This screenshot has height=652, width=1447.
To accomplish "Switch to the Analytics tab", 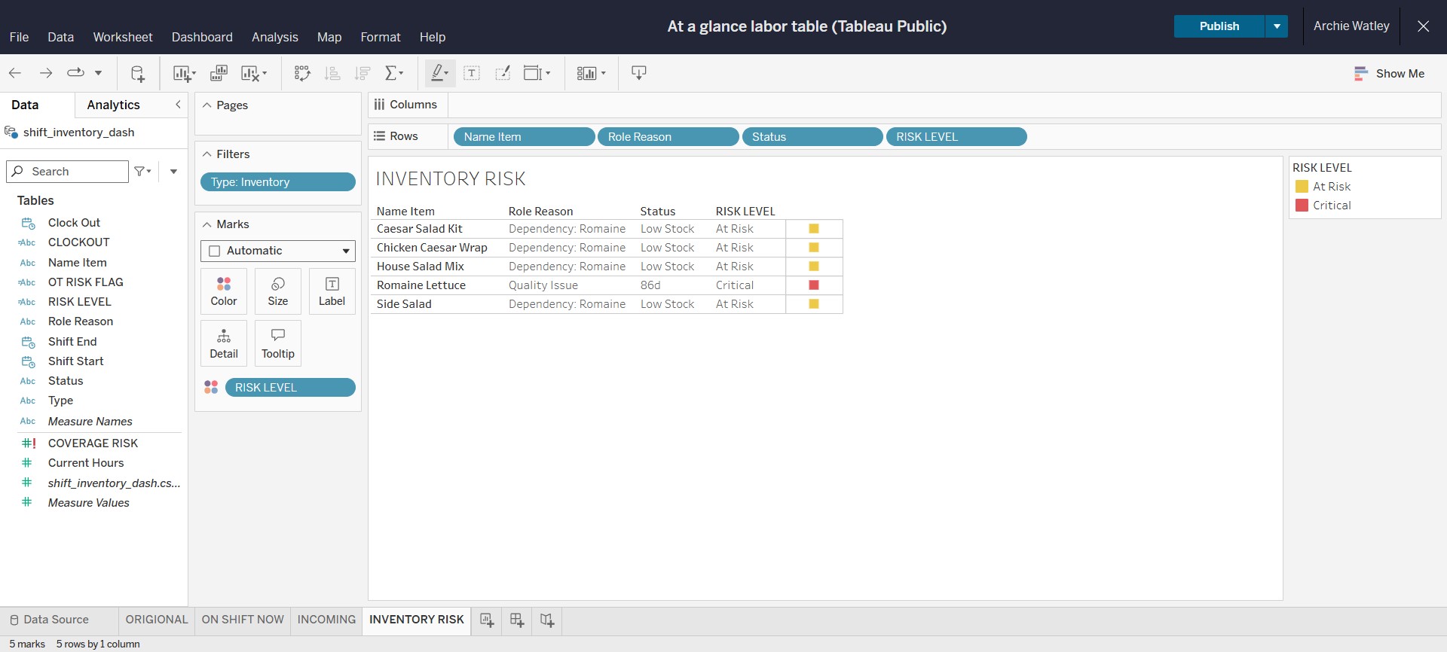I will (x=114, y=105).
